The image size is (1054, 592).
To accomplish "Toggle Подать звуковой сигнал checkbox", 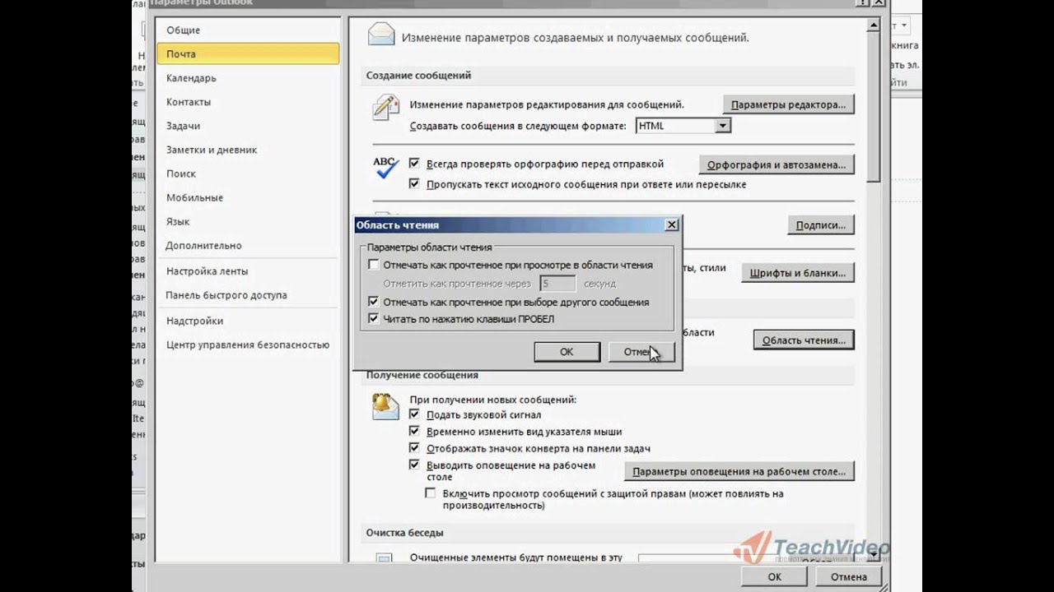I will click(x=414, y=414).
